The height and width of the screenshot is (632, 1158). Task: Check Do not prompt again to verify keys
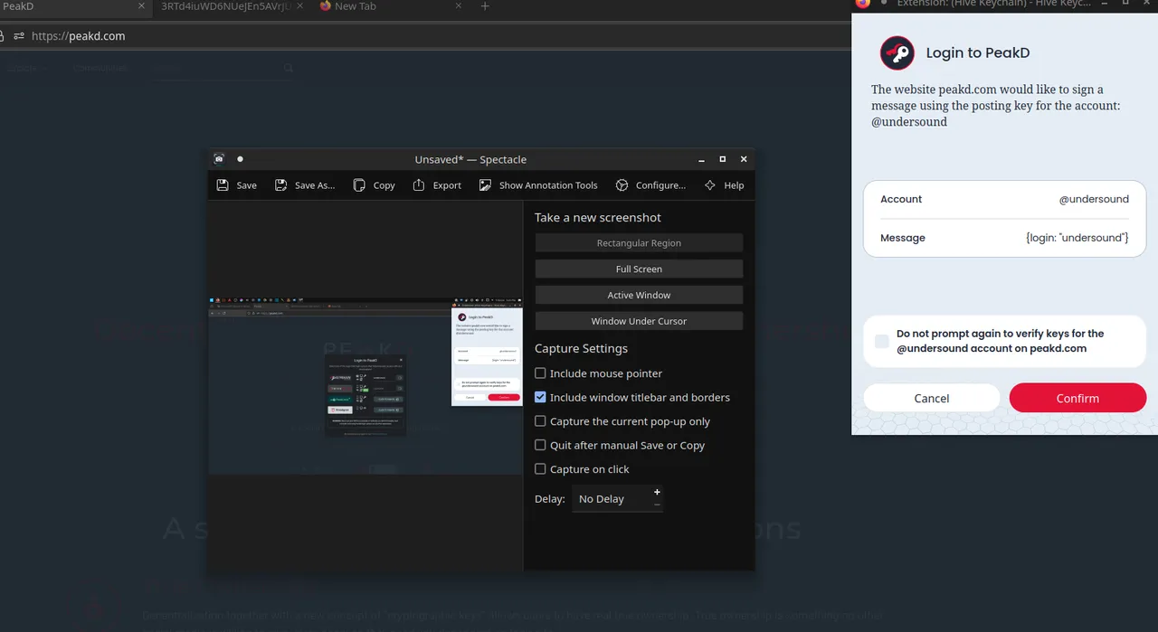tap(882, 341)
